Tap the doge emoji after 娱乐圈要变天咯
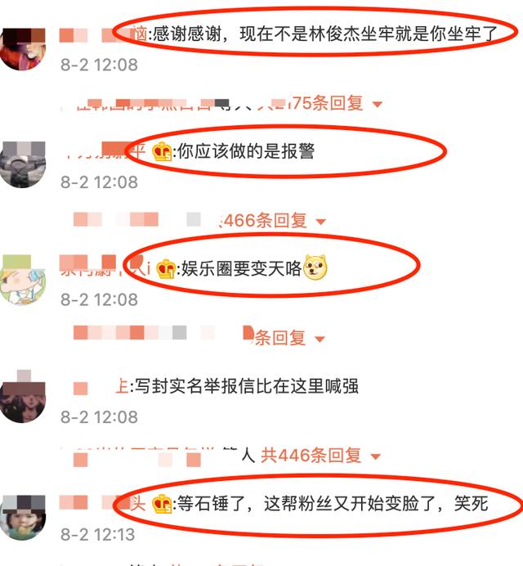 coord(315,267)
